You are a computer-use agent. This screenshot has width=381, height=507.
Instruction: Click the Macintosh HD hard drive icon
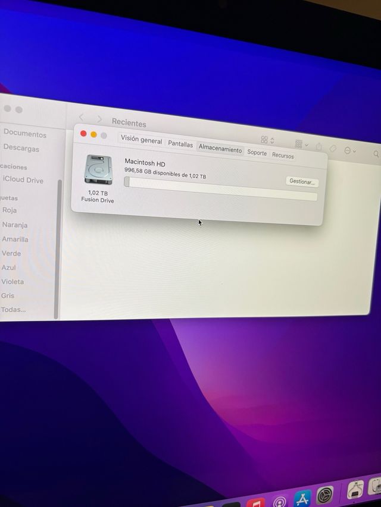(98, 170)
